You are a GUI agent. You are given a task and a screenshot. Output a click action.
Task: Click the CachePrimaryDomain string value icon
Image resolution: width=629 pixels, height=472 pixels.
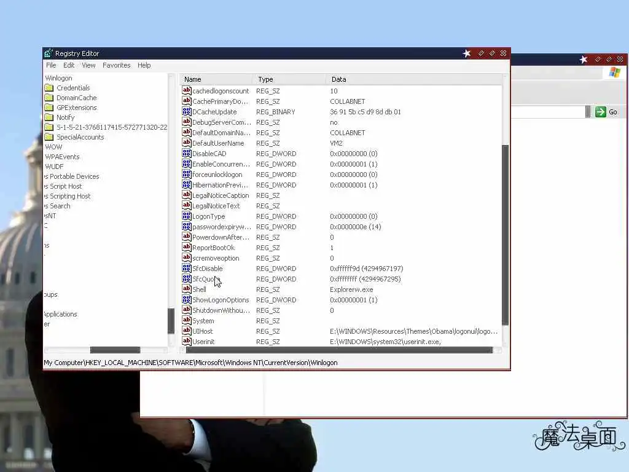tap(187, 101)
